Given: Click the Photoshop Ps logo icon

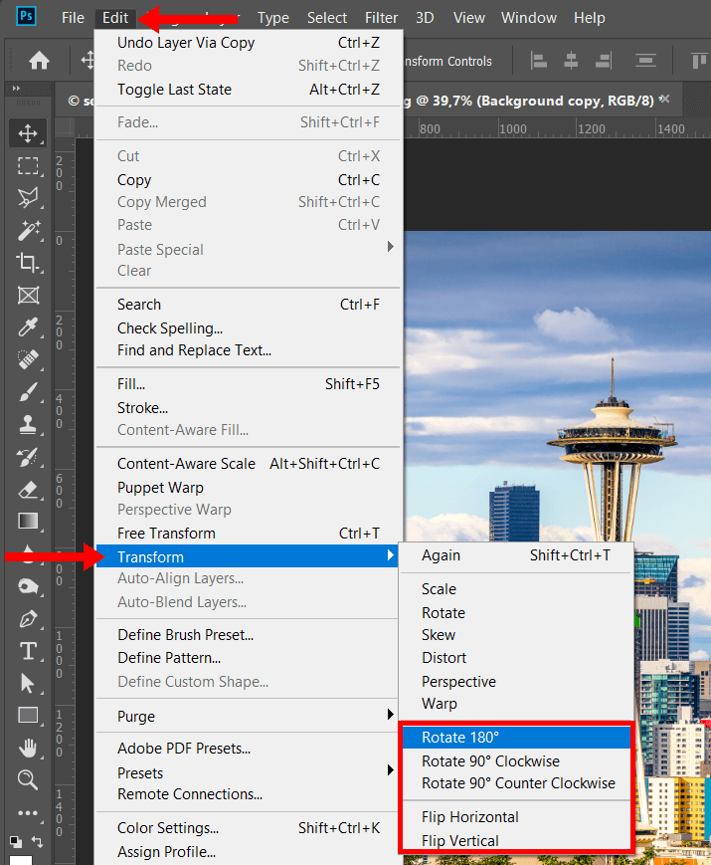Looking at the screenshot, I should pos(26,16).
